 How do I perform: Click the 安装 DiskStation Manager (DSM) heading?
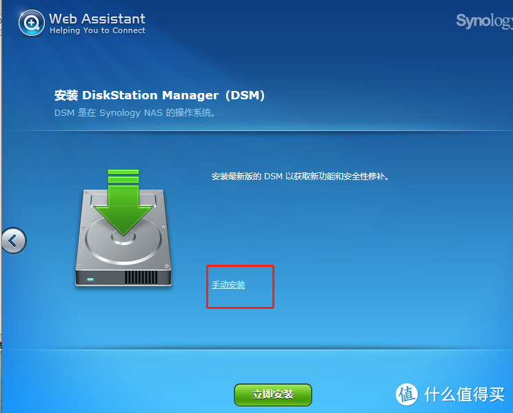159,95
